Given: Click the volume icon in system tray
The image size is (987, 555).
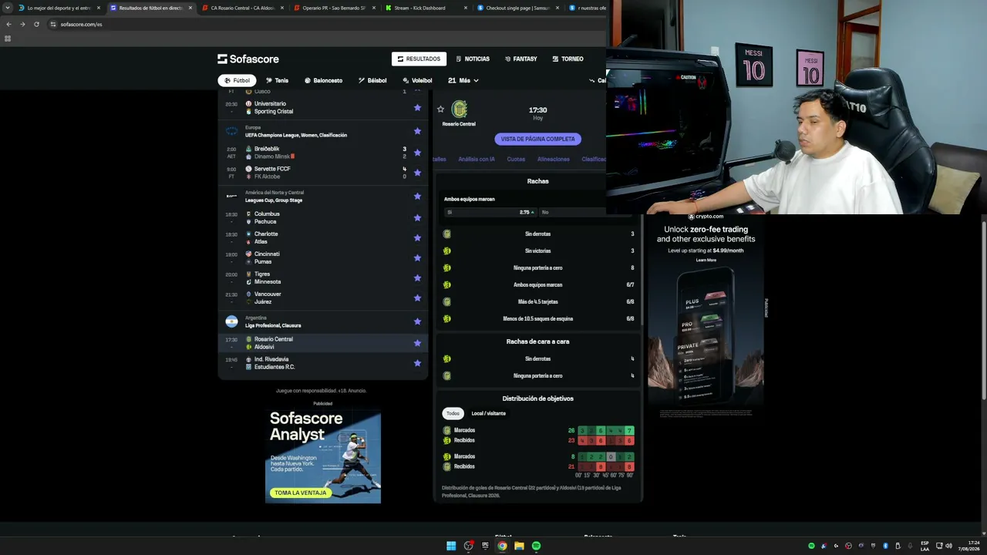Looking at the screenshot, I should (x=948, y=546).
